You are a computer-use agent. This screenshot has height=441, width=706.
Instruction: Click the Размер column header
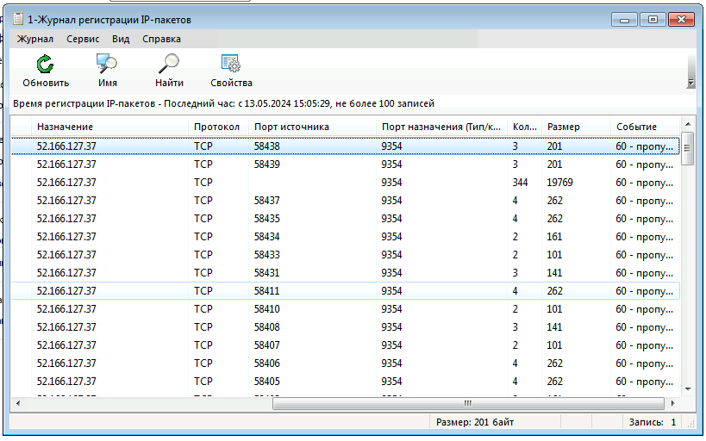click(x=577, y=127)
